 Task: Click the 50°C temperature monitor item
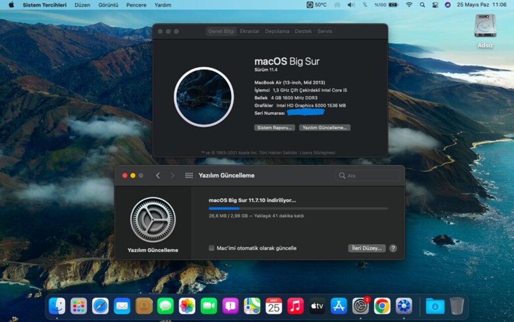pyautogui.click(x=316, y=5)
